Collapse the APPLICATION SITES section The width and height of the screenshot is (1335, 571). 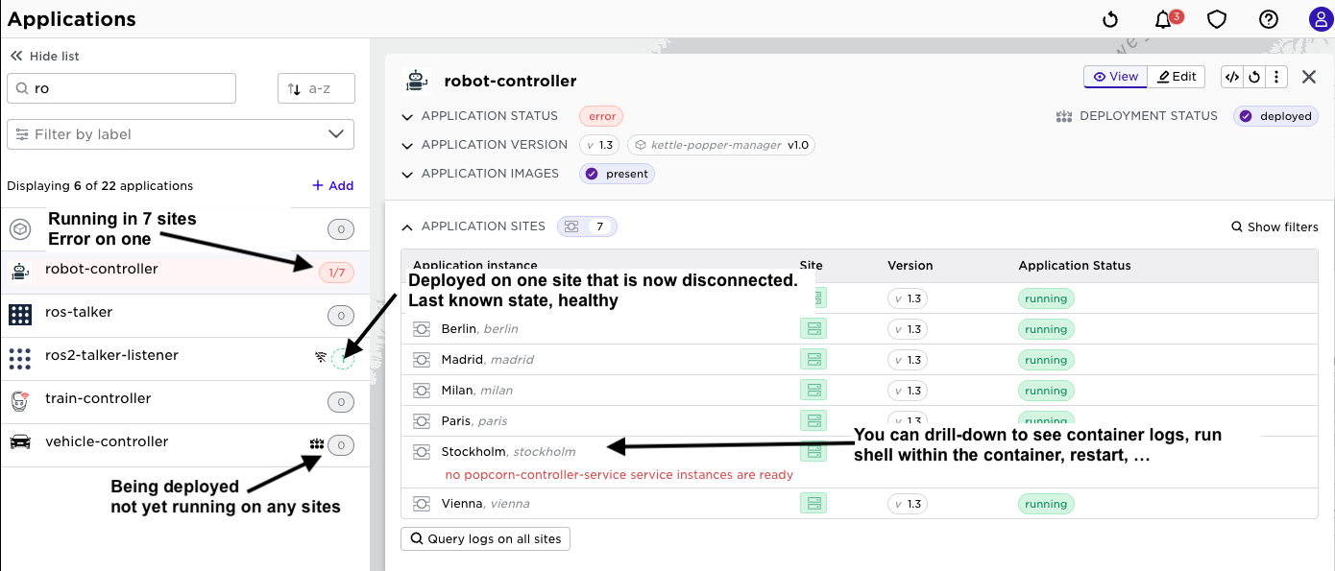click(407, 227)
